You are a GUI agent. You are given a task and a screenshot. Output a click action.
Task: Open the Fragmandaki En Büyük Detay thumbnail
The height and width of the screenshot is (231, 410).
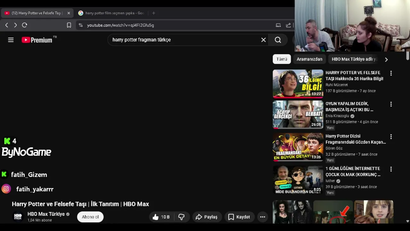[298, 147]
